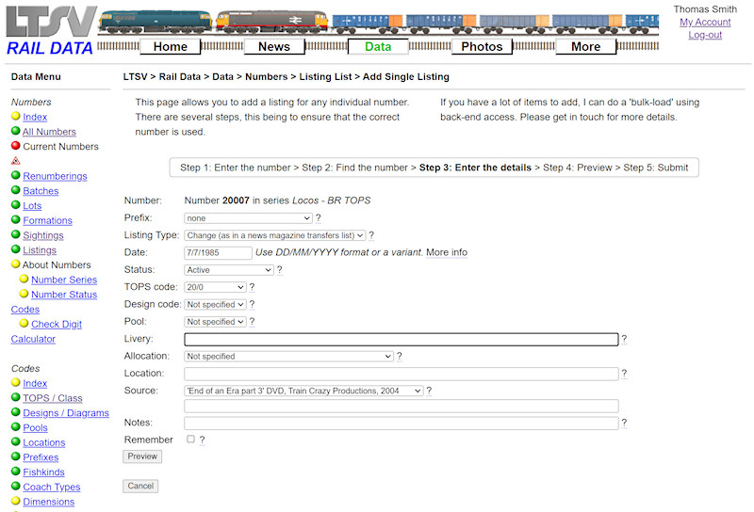
Task: Click the warning triangle icon under Current Numbers
Action: [16, 161]
